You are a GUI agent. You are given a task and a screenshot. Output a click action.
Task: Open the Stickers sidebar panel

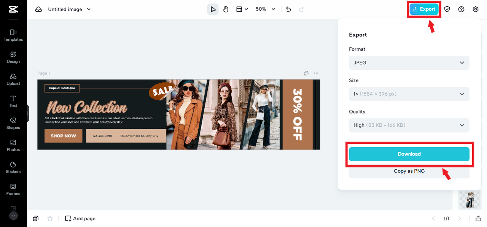[13, 167]
